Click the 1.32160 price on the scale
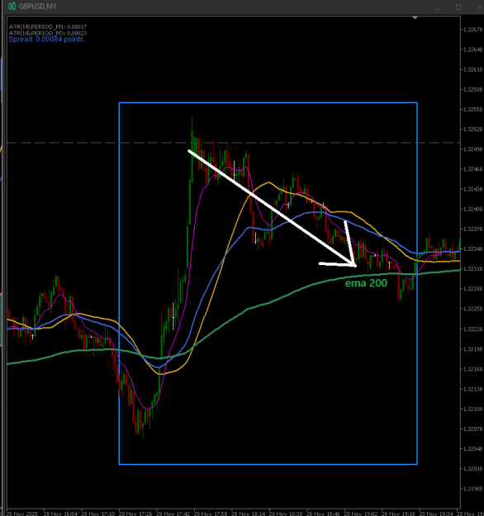The width and height of the screenshot is (484, 516). [472, 369]
